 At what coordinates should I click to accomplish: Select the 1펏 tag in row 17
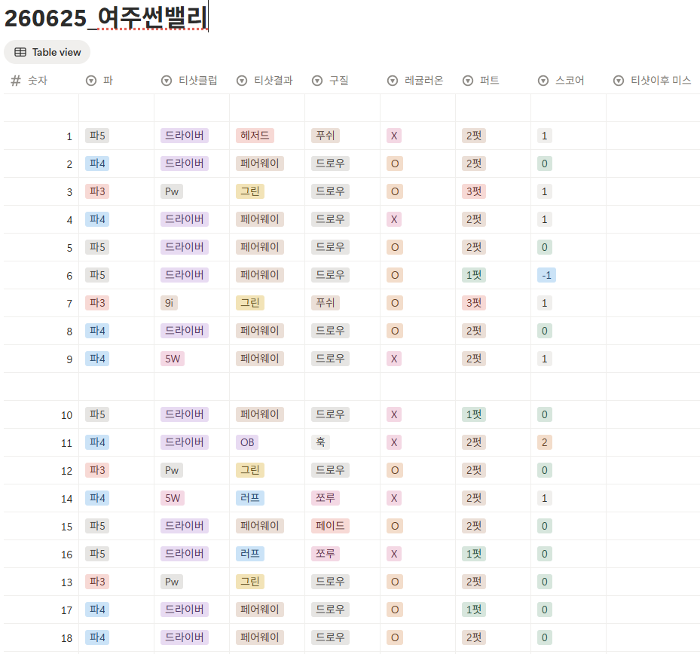click(x=474, y=610)
